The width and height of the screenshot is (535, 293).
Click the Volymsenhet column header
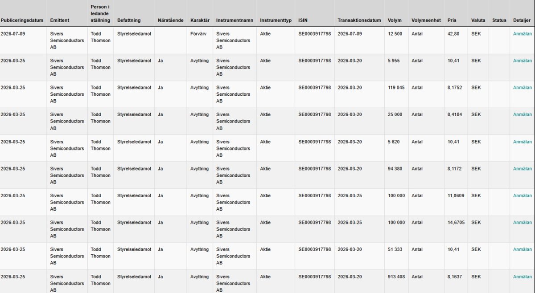[426, 20]
